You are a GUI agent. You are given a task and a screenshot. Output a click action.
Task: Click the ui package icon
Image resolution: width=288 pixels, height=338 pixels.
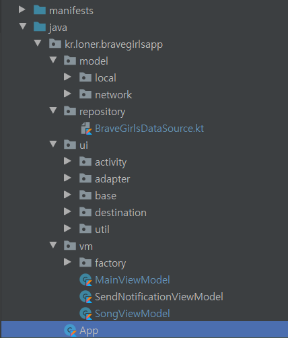point(70,145)
